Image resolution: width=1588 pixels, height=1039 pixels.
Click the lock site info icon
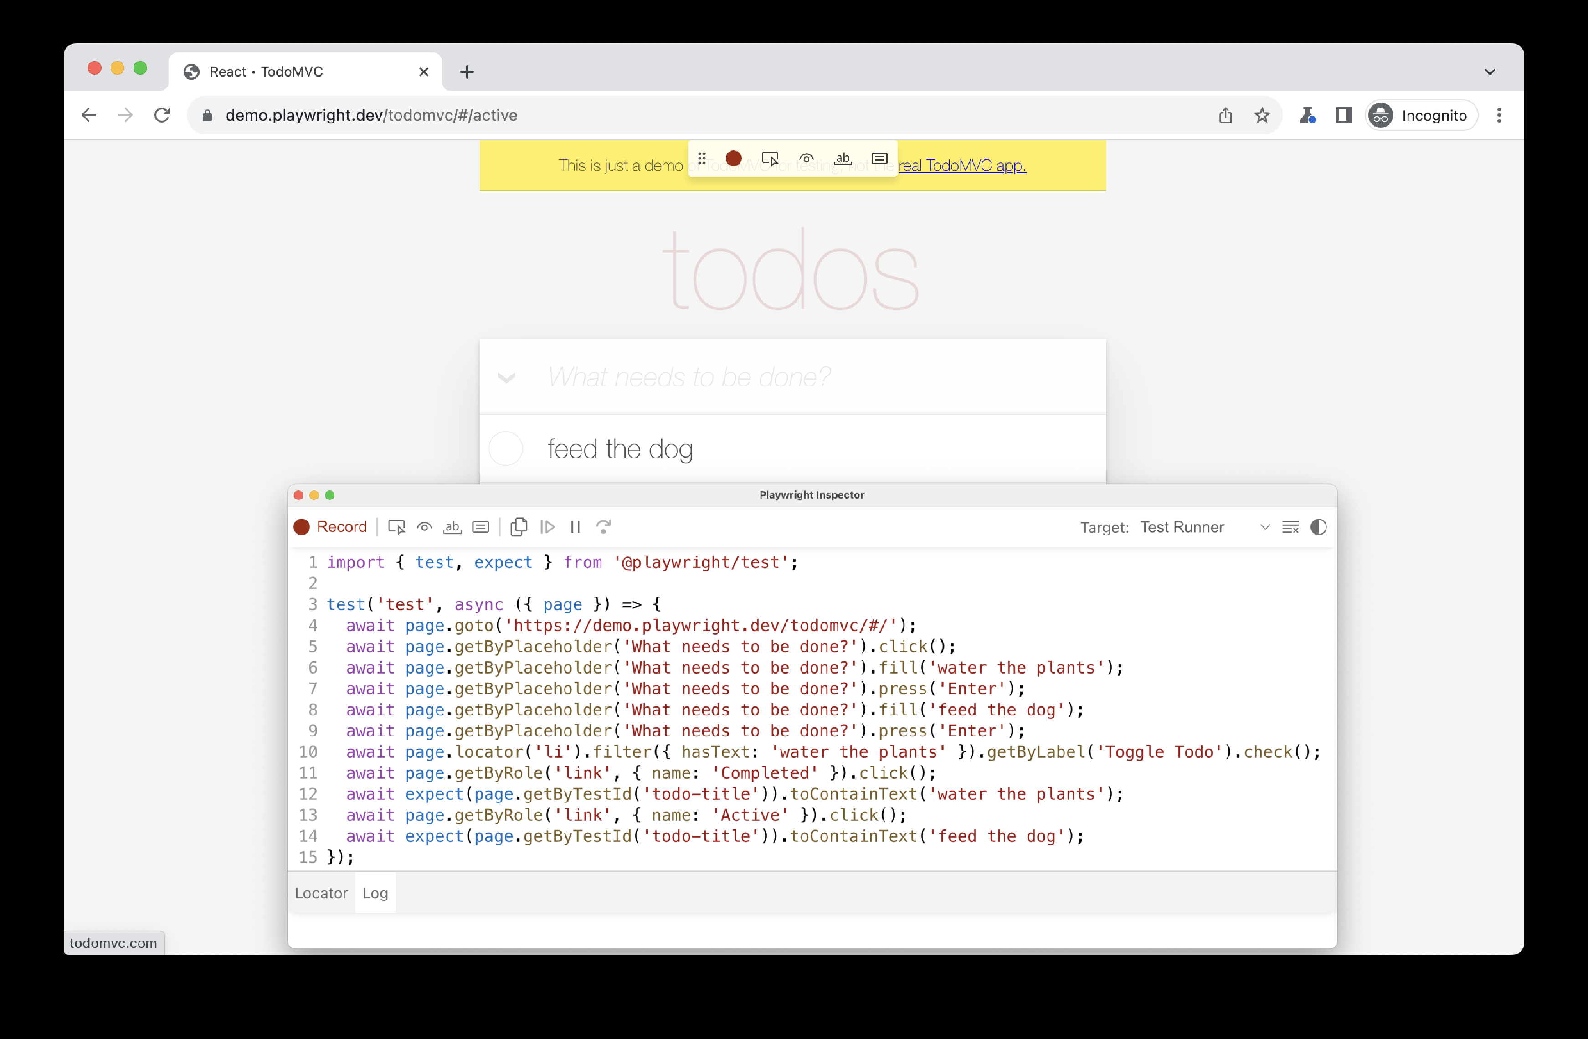point(207,115)
